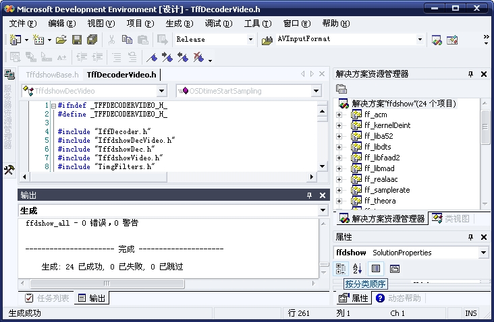Pin the Solution Explorer panel
This screenshot has height=322, width=494.
coord(470,74)
